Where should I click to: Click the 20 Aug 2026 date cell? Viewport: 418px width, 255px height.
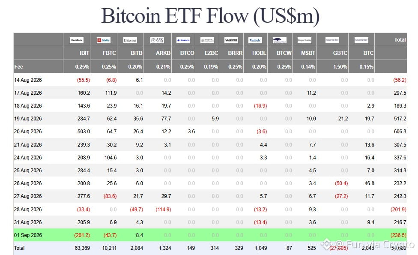tap(28, 132)
